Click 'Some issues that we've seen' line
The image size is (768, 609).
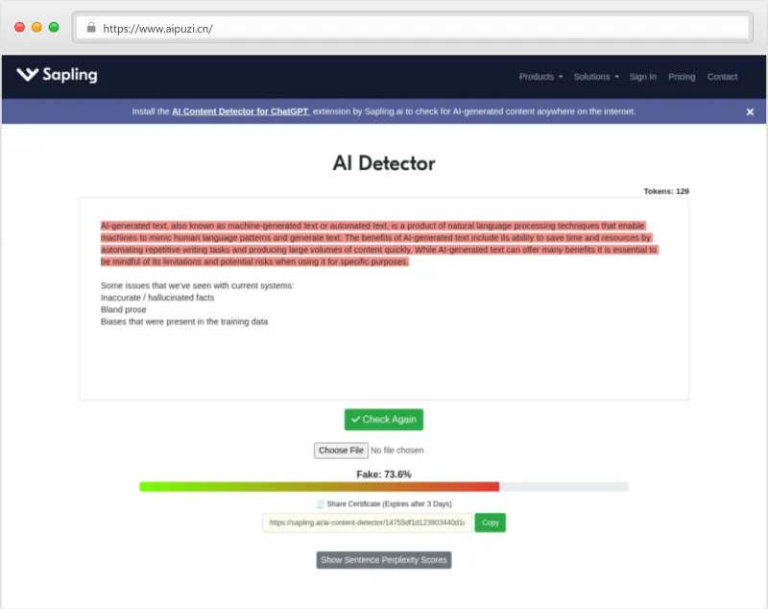pos(198,285)
